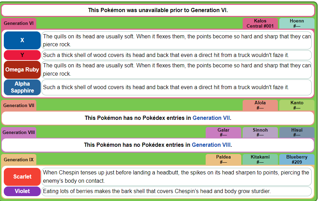
Task: Click the red Y game label
Action: 22,55
